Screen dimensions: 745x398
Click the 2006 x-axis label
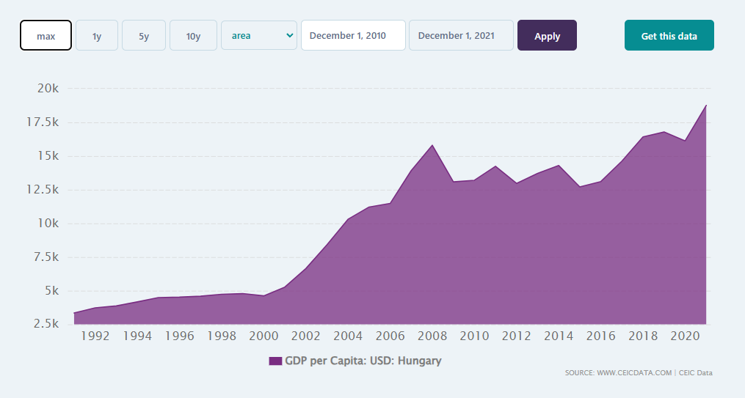(x=390, y=336)
